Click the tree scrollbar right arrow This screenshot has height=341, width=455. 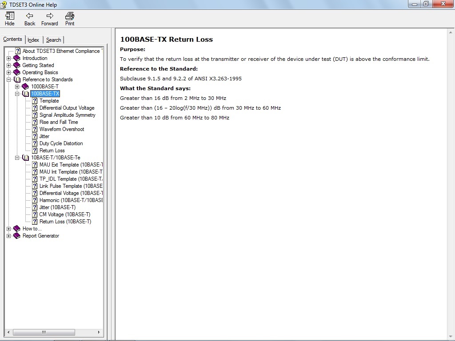(x=99, y=332)
